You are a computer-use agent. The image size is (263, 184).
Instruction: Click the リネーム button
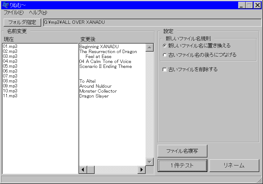click(x=234, y=165)
